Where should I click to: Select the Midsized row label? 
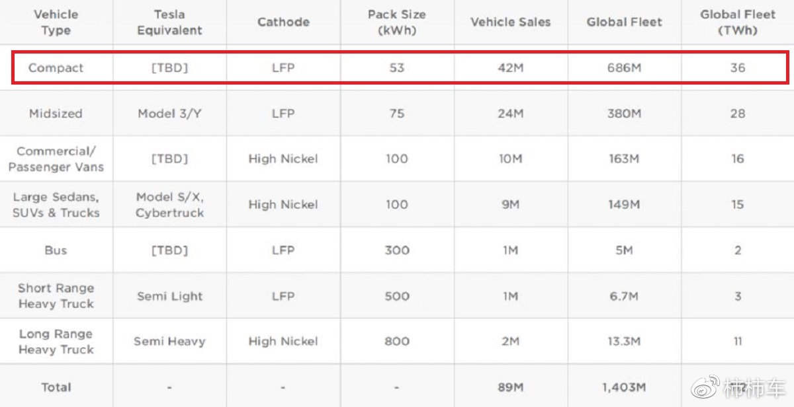pos(56,114)
